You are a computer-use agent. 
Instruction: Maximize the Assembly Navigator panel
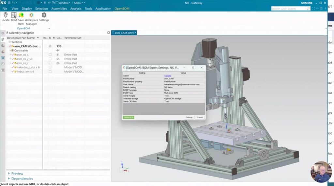tap(108, 33)
